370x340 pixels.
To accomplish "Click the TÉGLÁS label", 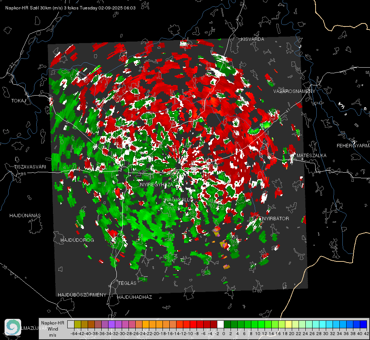I will 127,283.
